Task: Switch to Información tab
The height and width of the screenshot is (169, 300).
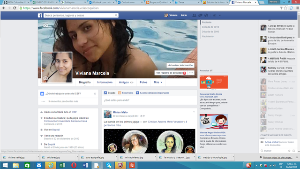Action: 105,82
